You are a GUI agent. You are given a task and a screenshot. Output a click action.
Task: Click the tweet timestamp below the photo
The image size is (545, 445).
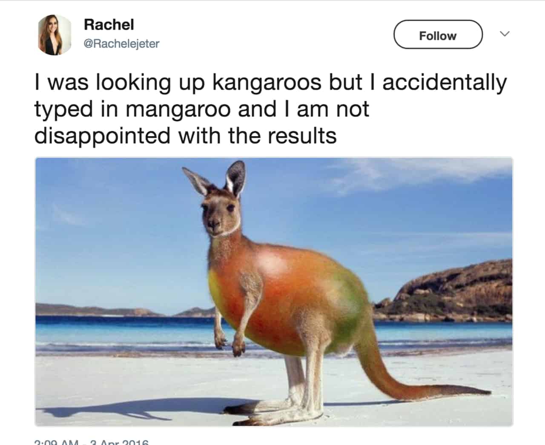point(91,442)
